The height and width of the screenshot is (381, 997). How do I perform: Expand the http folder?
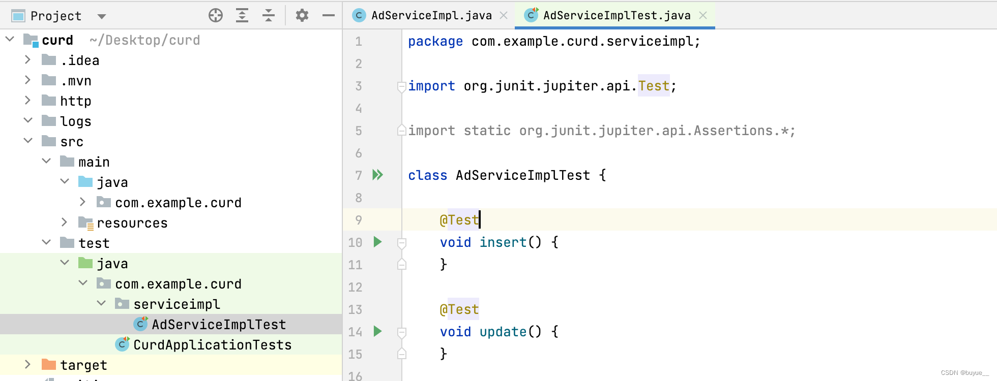(28, 100)
